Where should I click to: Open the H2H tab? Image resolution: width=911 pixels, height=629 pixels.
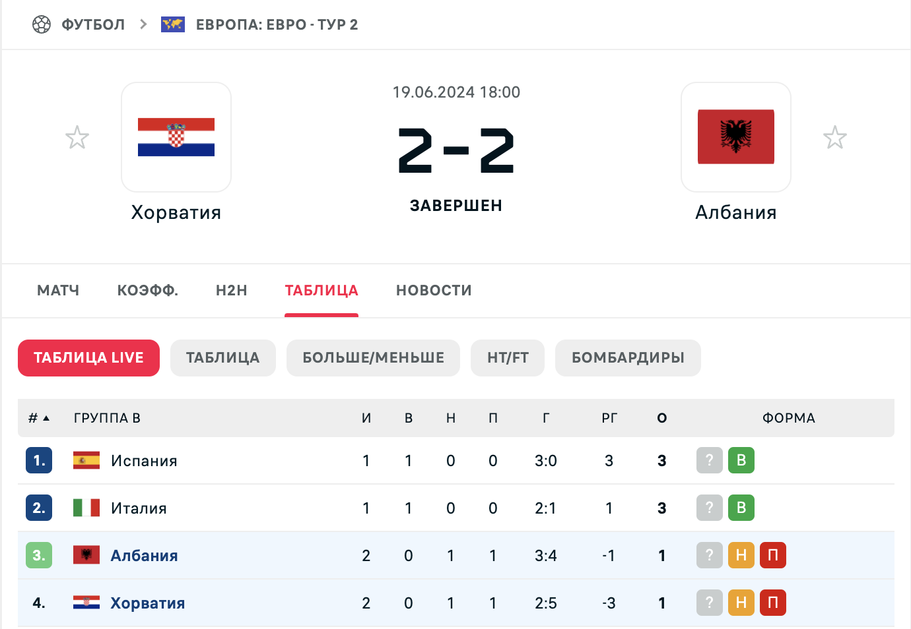click(x=232, y=291)
